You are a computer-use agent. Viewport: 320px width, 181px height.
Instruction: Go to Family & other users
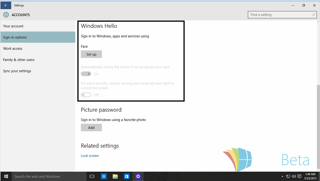(x=19, y=60)
